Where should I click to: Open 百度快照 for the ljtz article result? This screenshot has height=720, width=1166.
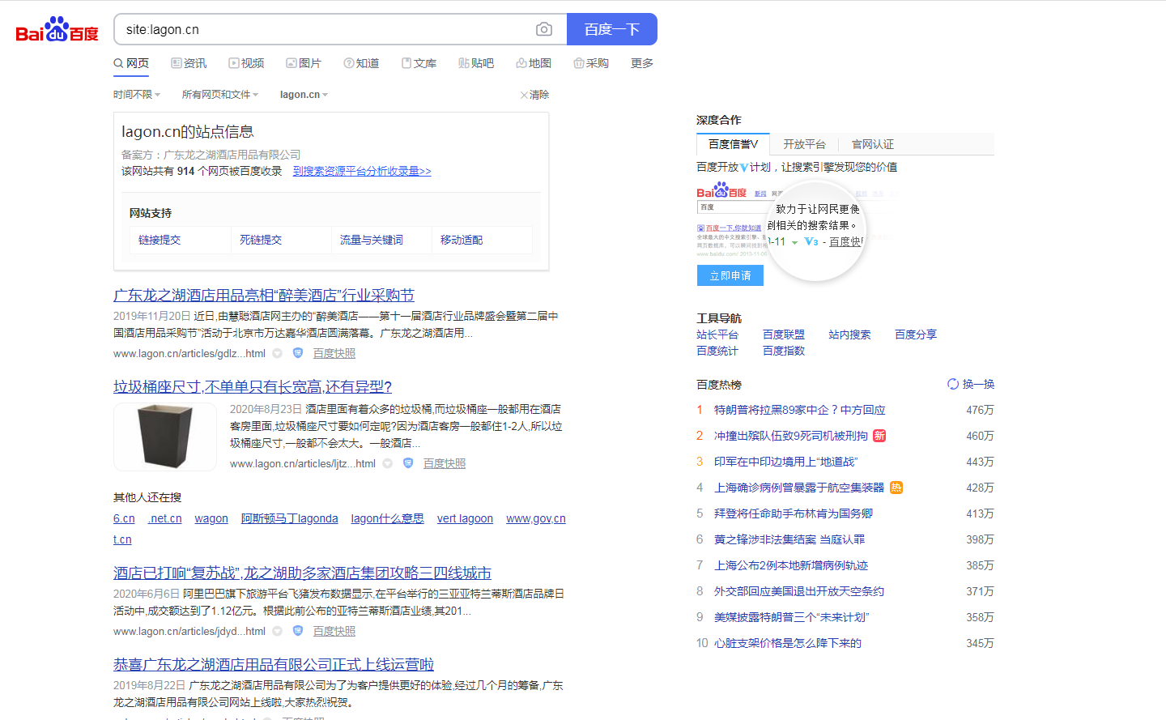[x=445, y=463]
